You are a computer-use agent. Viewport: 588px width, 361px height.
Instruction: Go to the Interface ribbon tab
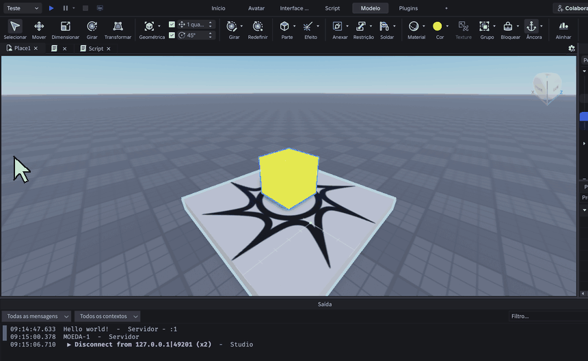[x=295, y=8]
